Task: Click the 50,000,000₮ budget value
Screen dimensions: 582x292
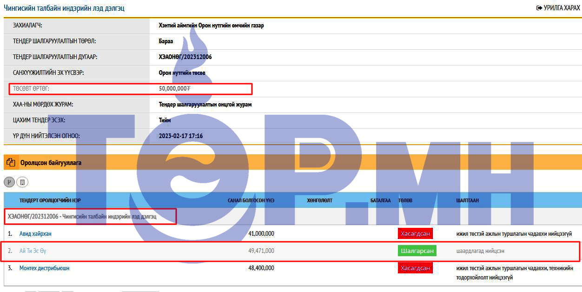Action: pos(174,88)
